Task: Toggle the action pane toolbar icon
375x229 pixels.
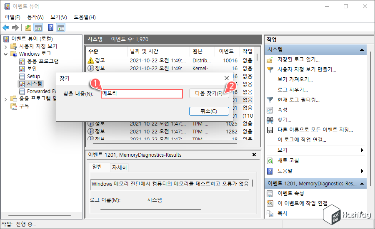Action: [x=61, y=28]
